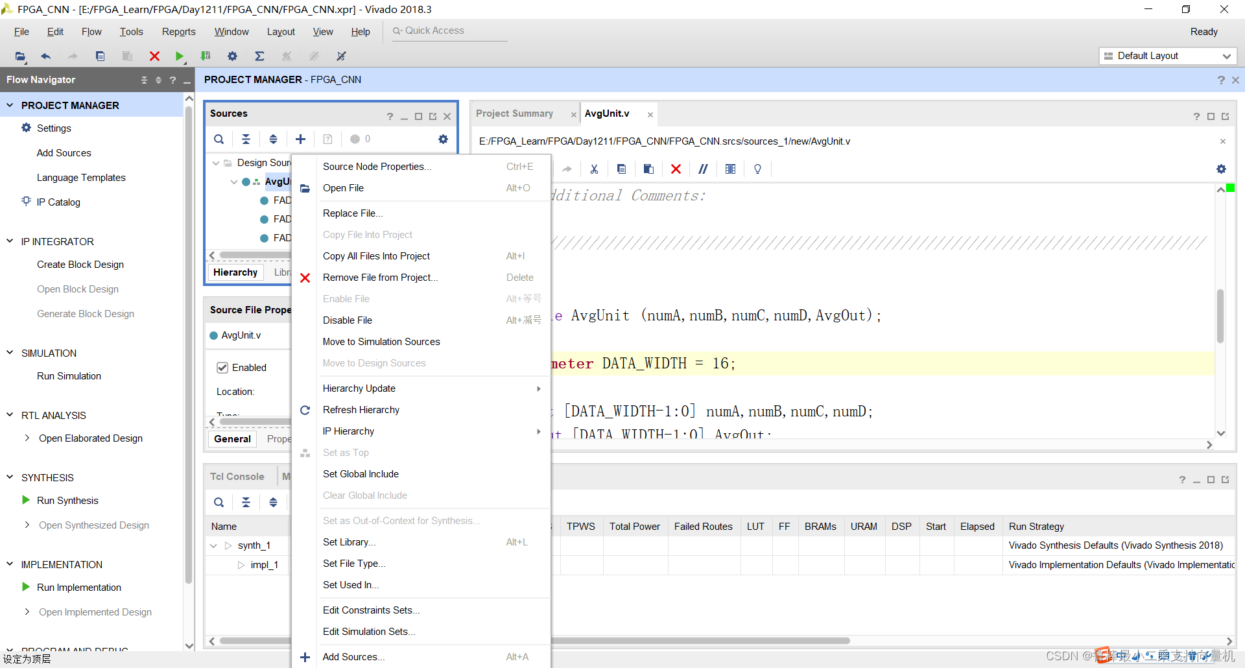Collapse SIMULATION section in Flow Navigator

[x=10, y=353]
